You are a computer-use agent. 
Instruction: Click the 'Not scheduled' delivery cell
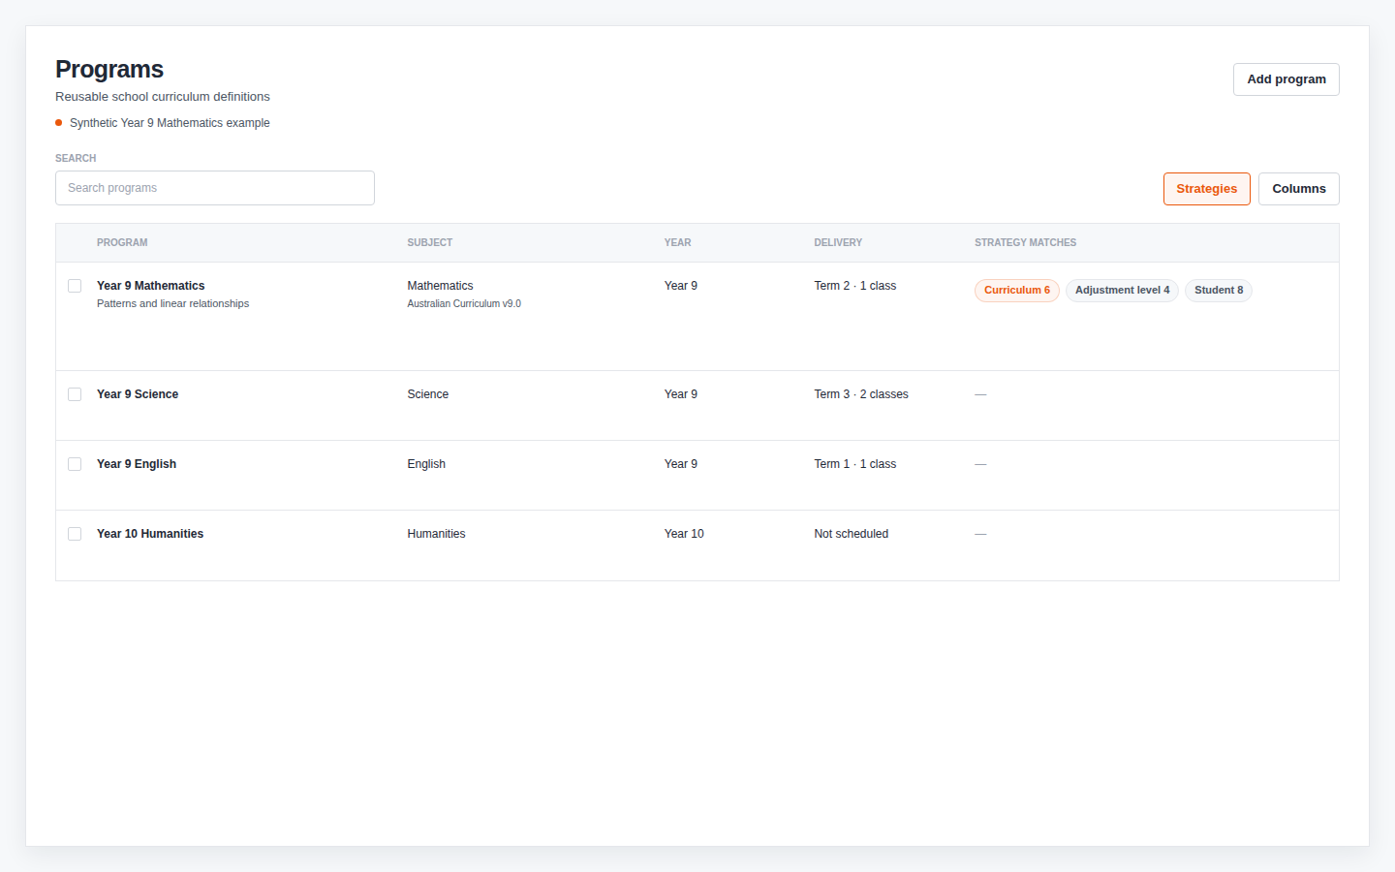coord(852,534)
